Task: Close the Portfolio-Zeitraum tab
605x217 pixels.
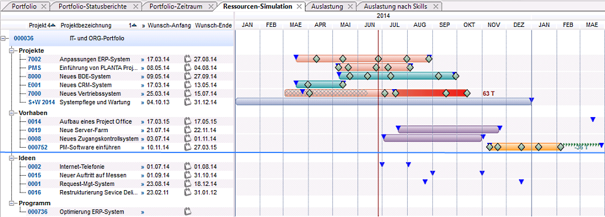Action: [x=210, y=7]
